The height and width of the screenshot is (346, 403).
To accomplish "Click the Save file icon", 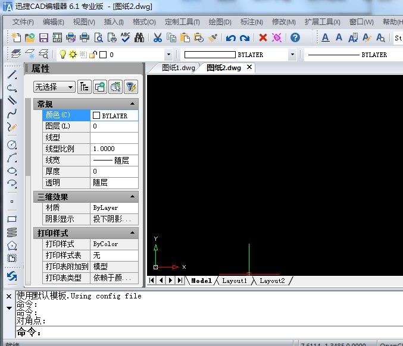I will pyautogui.click(x=43, y=37).
